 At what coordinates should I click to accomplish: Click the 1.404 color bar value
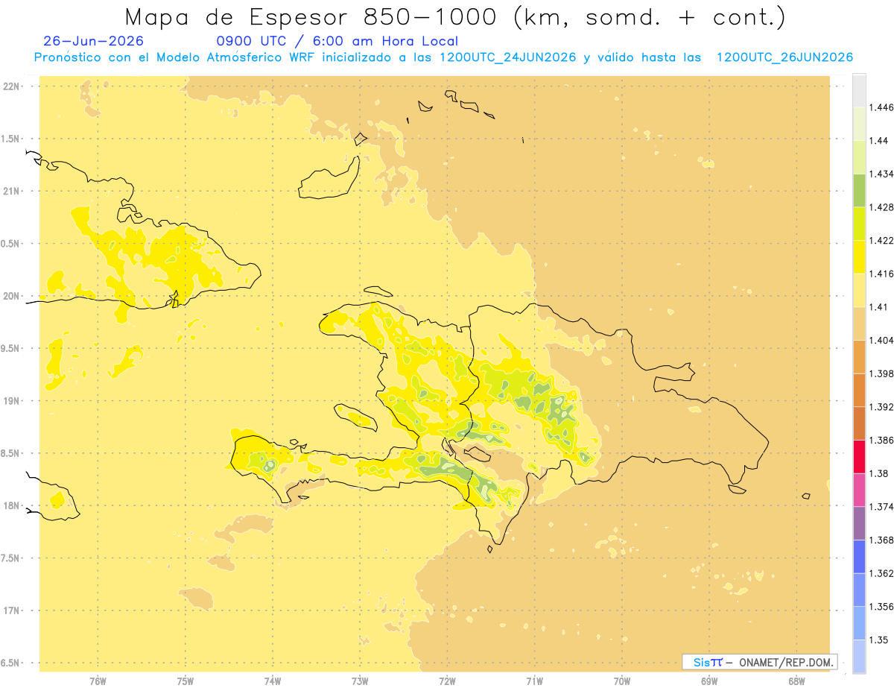click(883, 341)
